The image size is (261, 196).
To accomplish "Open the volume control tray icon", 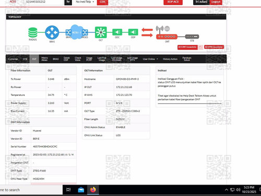I will (238, 190).
